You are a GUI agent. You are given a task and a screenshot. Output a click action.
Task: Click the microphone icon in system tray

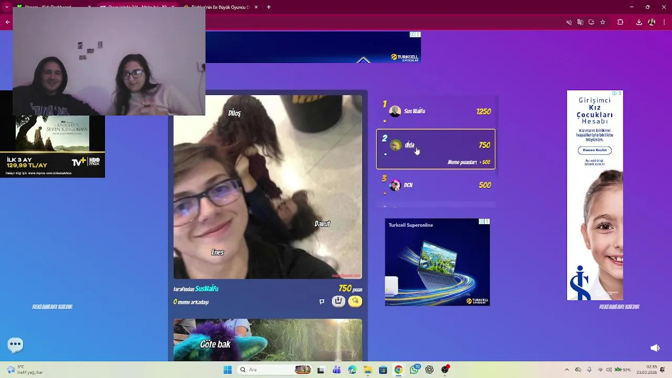(589, 370)
